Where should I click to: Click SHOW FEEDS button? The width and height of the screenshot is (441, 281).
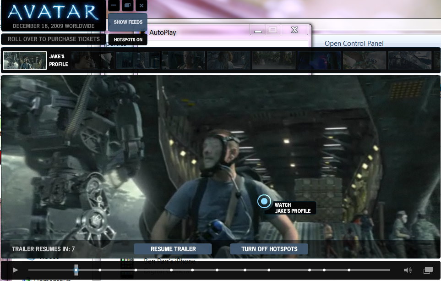tap(128, 22)
